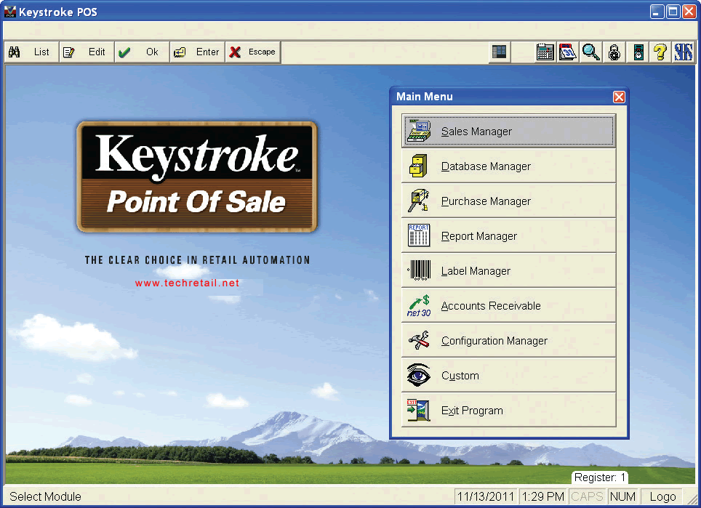The image size is (701, 508).
Task: Click the Escape button with red X
Action: 253,52
